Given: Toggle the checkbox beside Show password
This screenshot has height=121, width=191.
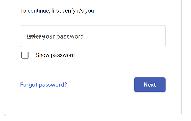Looking at the screenshot, I should (x=25, y=55).
